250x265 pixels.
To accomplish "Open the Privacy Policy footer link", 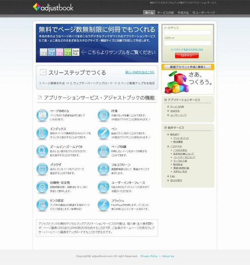I will (x=149, y=256).
